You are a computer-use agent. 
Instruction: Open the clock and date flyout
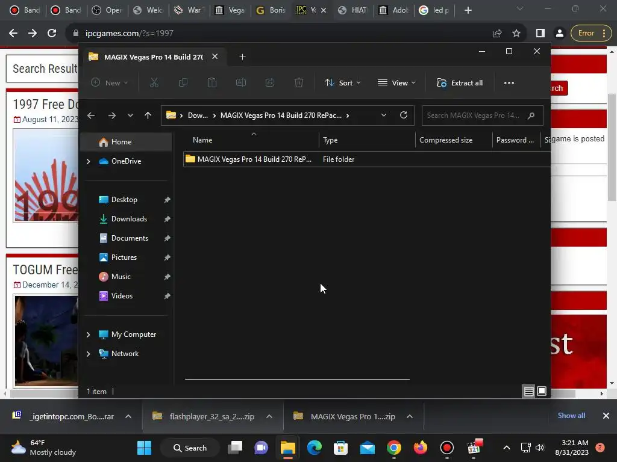point(571,448)
